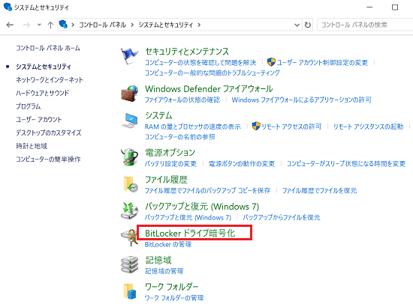
Task: Click the System monitor icon
Action: tap(129, 121)
